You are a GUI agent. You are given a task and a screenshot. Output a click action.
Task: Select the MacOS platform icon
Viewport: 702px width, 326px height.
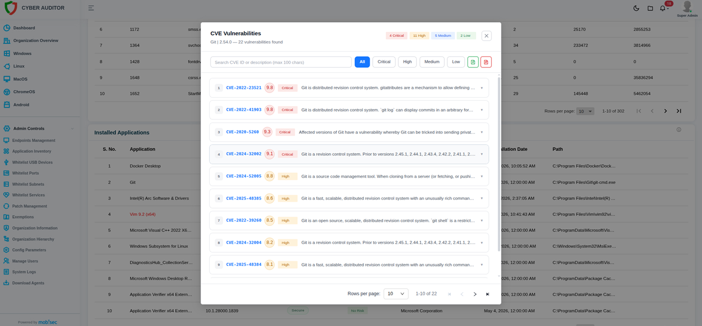tap(7, 79)
